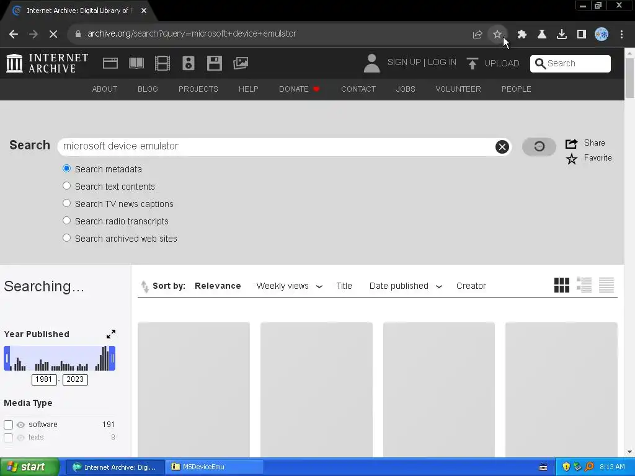The height and width of the screenshot is (476, 635).
Task: Sort results by Creator
Action: pos(471,286)
